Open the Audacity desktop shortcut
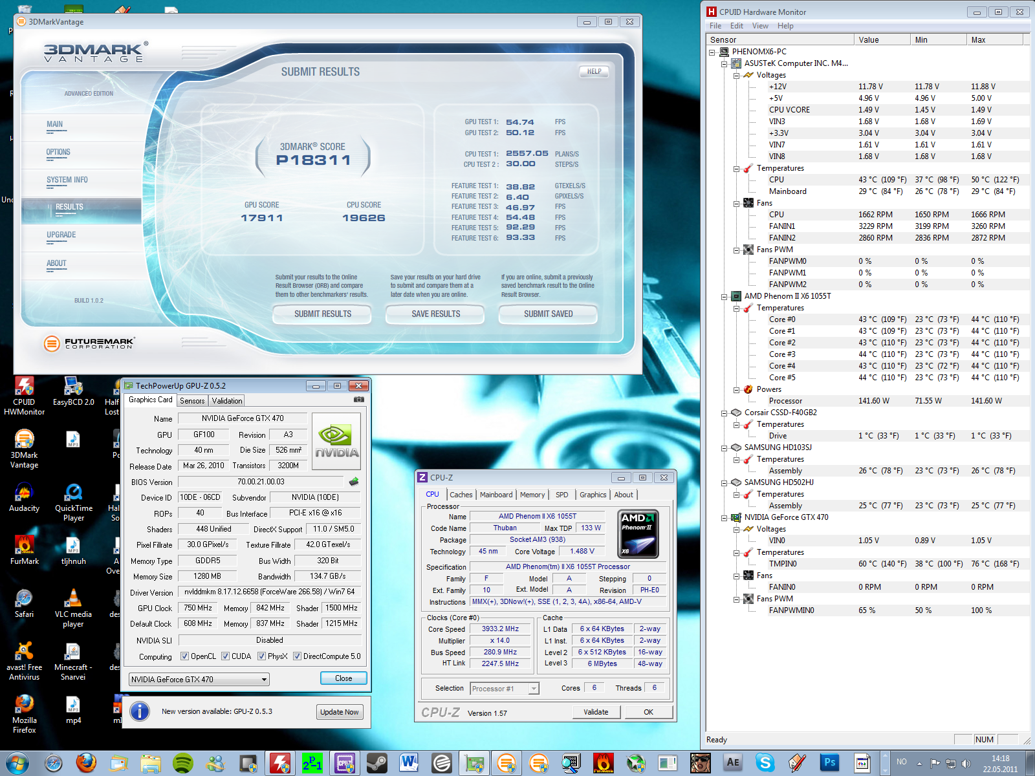The height and width of the screenshot is (776, 1035). [24, 497]
